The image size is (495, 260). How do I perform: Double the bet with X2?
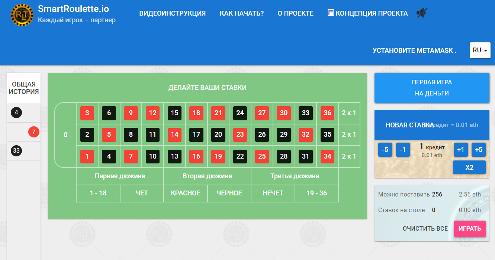point(469,168)
